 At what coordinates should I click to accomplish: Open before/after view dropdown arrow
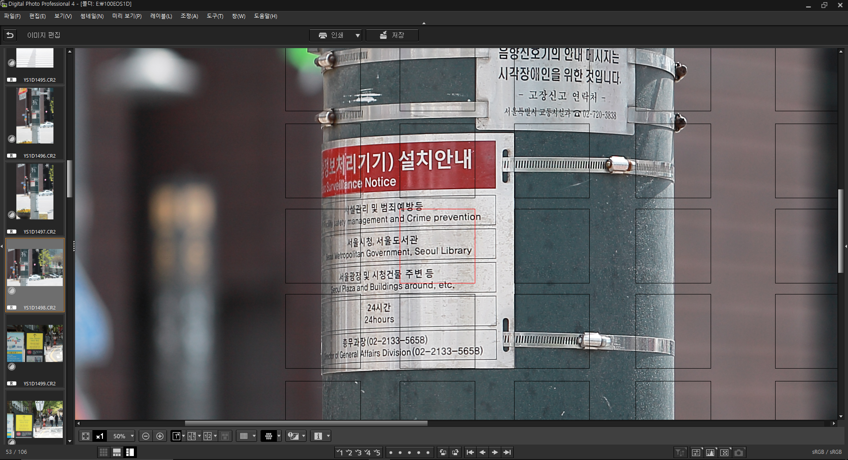point(199,436)
